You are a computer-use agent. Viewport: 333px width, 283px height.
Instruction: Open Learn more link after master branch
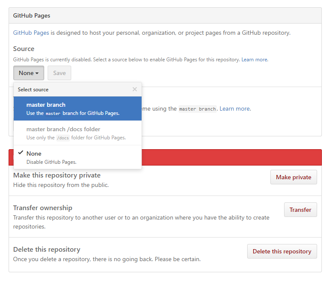(235, 108)
